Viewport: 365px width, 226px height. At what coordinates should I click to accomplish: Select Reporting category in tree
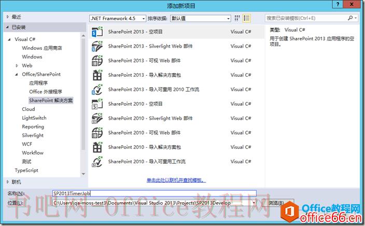33,126
